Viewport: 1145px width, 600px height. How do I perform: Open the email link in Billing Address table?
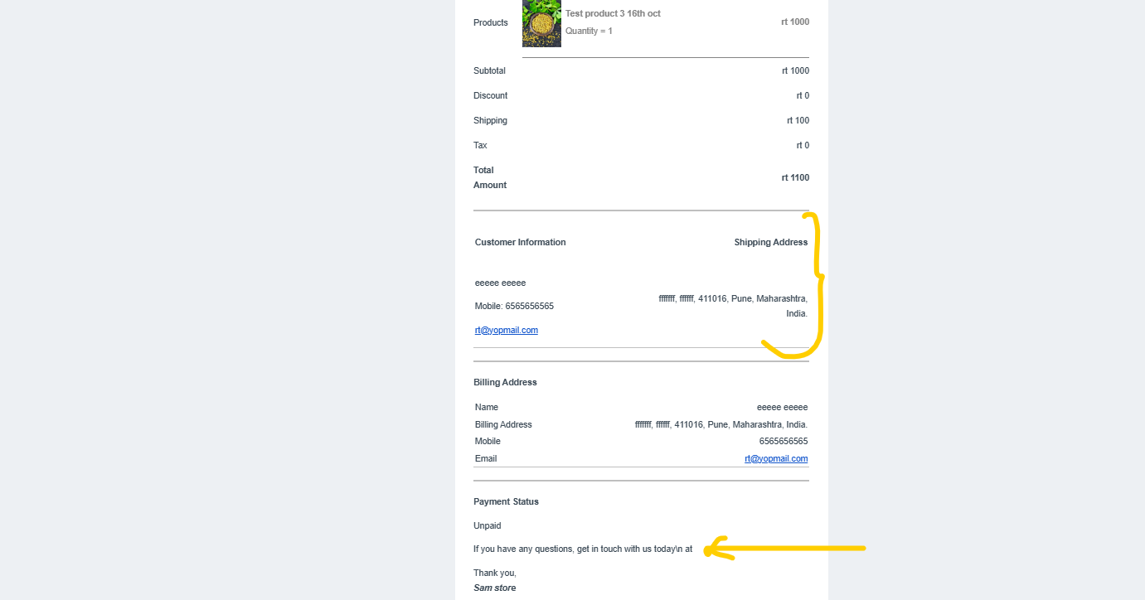tap(776, 458)
